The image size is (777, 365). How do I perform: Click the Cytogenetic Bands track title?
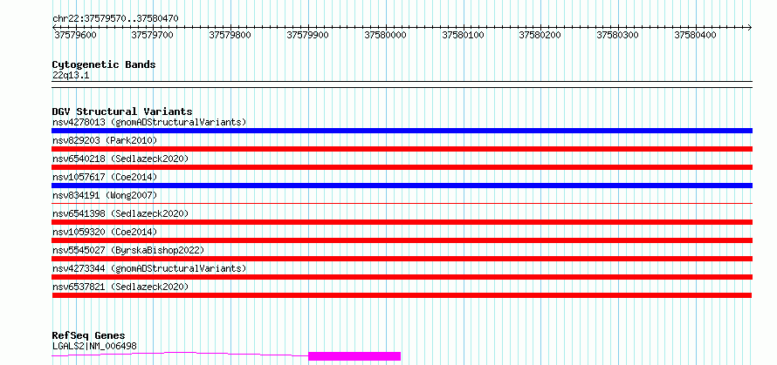click(x=104, y=64)
